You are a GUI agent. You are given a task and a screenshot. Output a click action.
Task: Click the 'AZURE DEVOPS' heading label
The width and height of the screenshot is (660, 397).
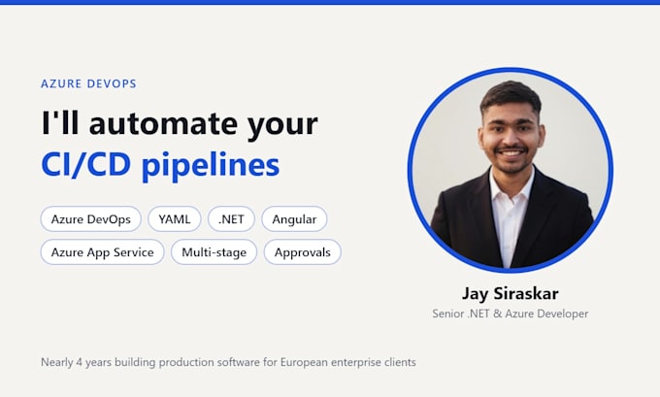click(88, 83)
